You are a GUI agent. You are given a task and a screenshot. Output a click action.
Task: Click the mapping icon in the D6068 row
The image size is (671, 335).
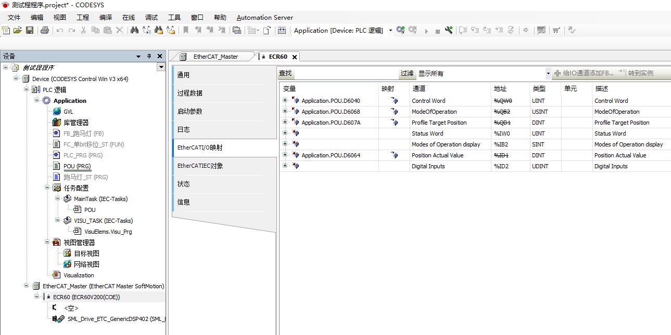pyautogui.click(x=394, y=112)
